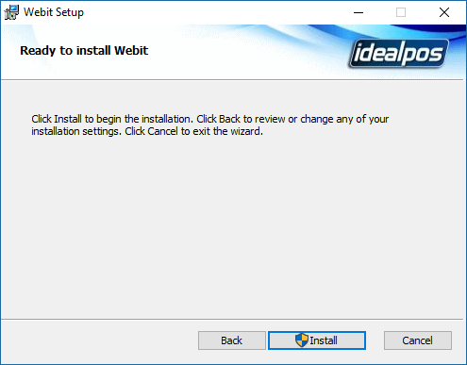Click the word "wizard" in the instructions

pyautogui.click(x=245, y=131)
